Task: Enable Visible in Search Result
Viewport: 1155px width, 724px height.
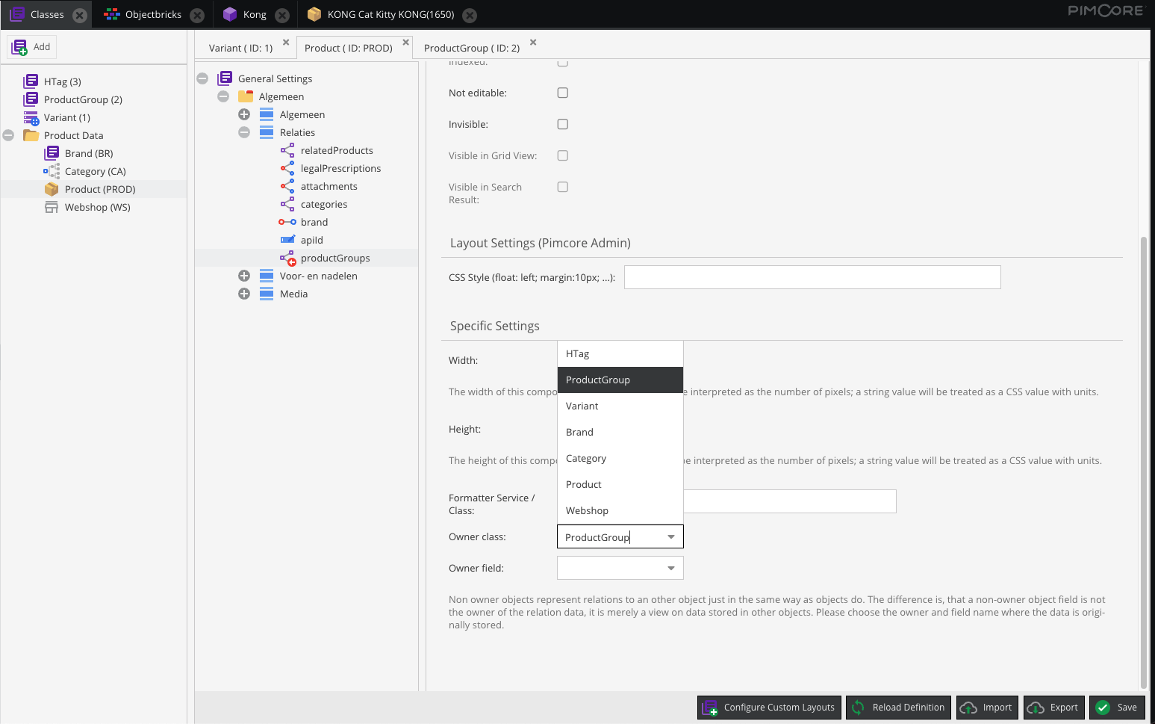Action: (x=562, y=186)
